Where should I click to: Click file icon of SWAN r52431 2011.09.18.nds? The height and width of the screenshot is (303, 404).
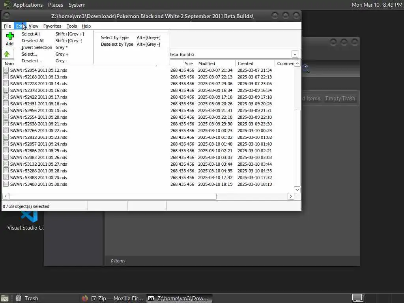(x=6, y=103)
